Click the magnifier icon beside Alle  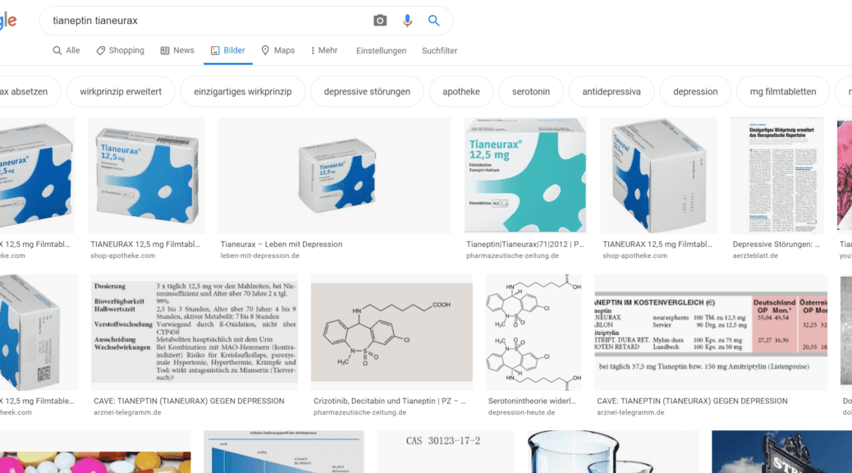point(57,51)
